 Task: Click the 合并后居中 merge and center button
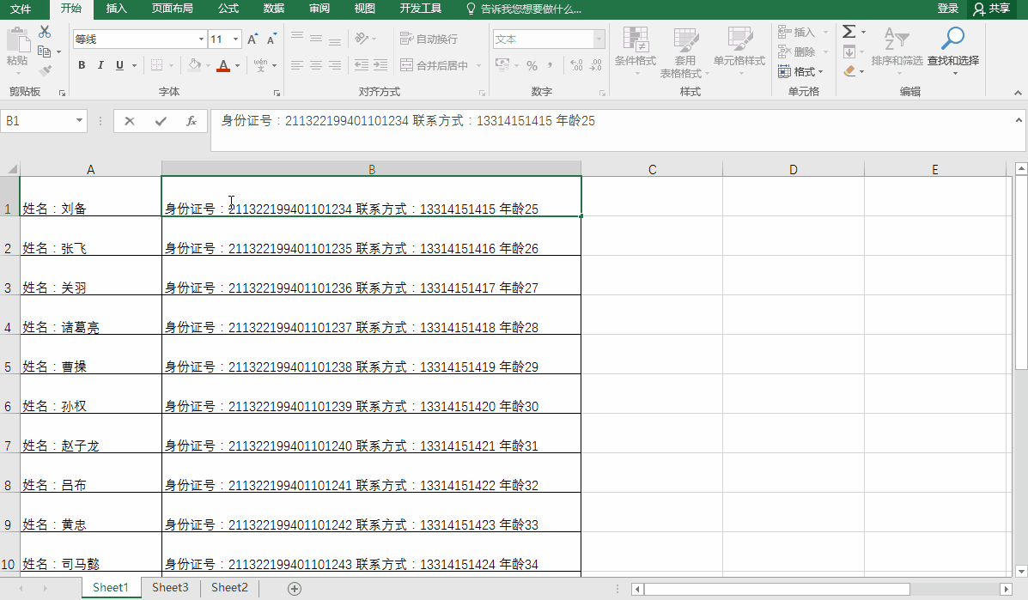coord(434,65)
